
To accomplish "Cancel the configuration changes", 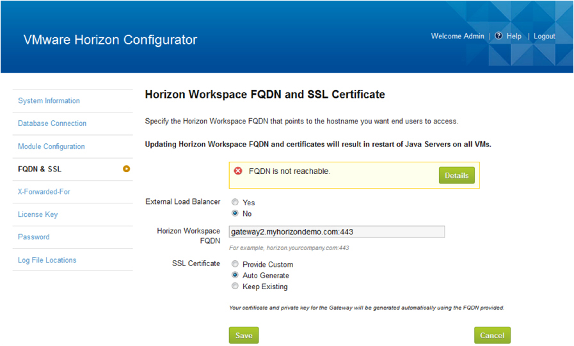I will tap(492, 335).
